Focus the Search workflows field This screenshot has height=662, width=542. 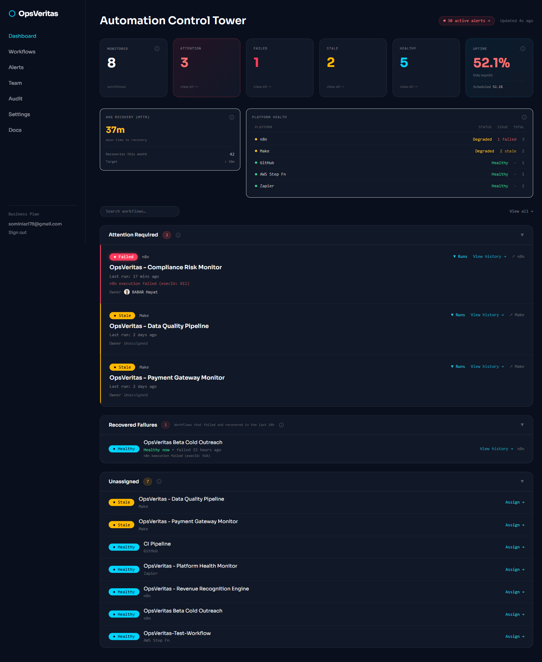coord(140,211)
